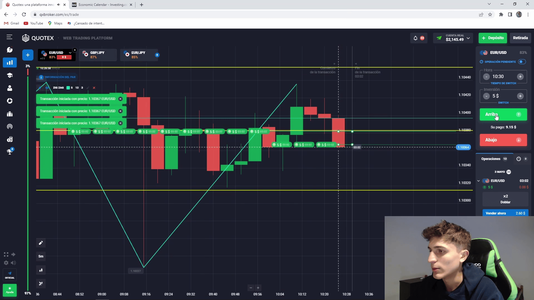
Task: Click the Tiempo de Switch link
Action: point(503,83)
